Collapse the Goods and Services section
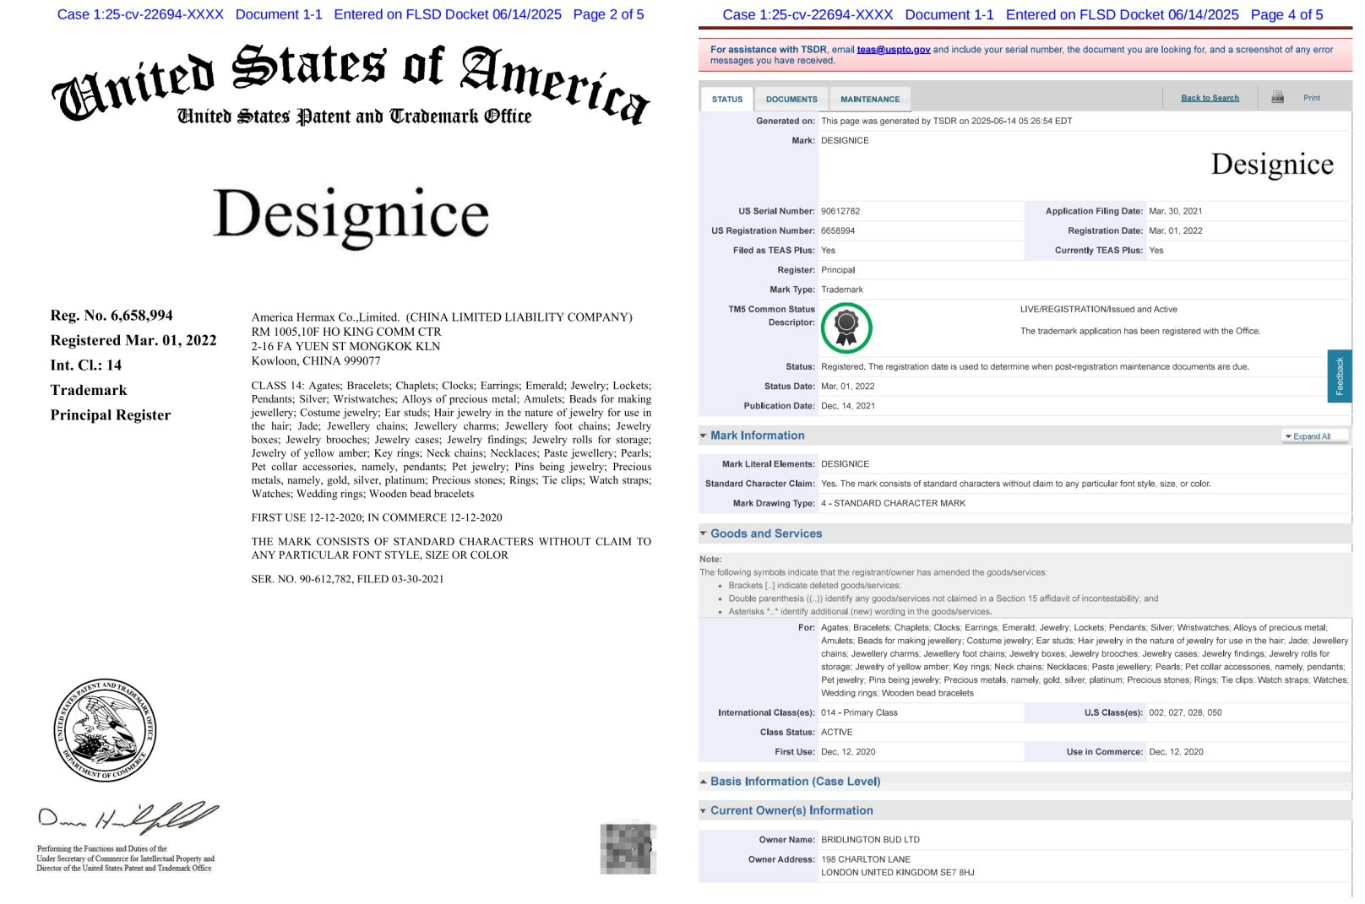1365x904 pixels. 765,533
